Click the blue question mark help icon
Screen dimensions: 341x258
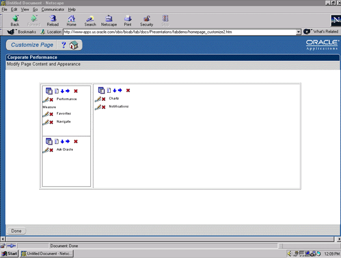(x=64, y=45)
